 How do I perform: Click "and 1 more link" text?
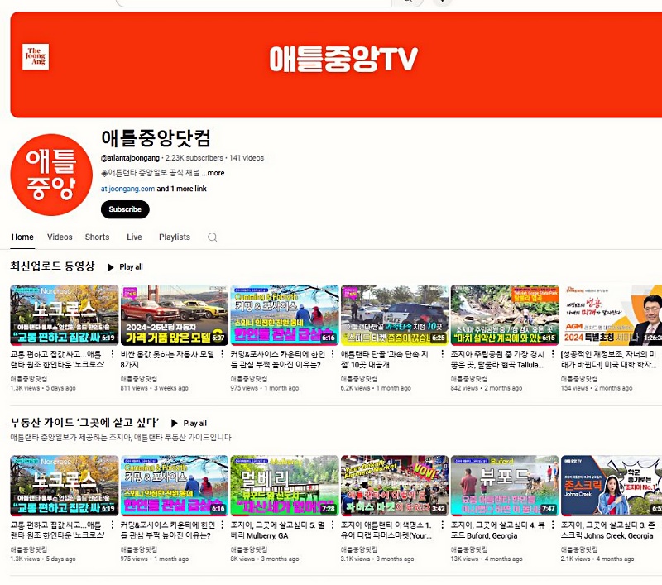181,189
